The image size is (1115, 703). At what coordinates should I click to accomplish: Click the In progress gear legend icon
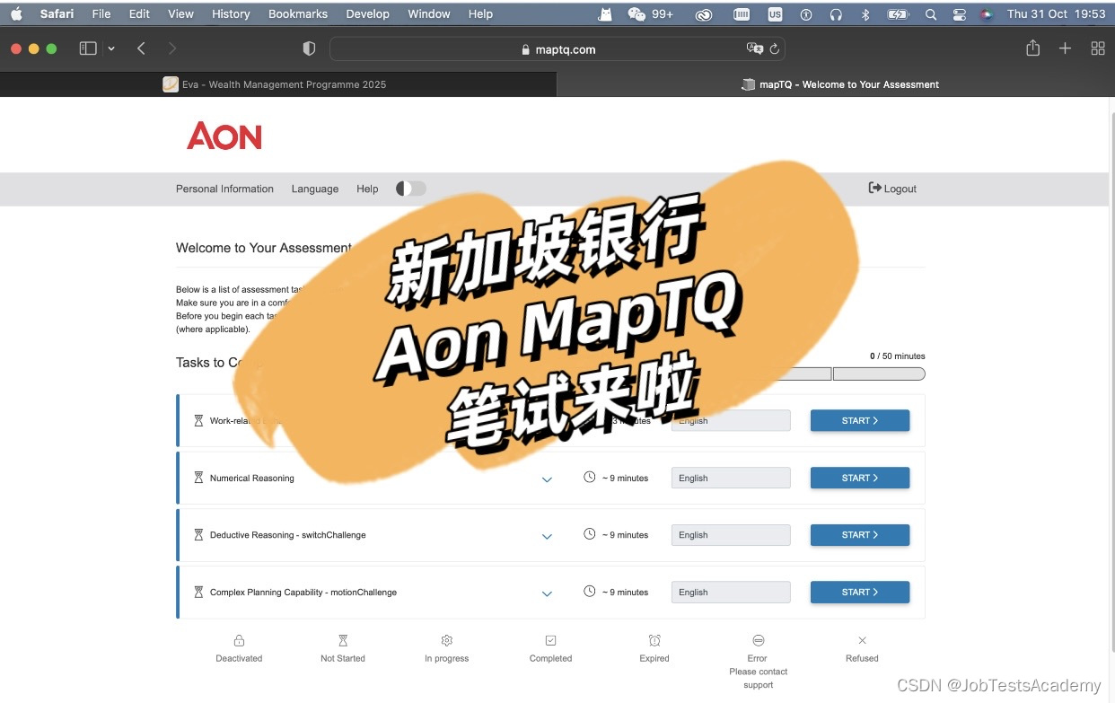click(446, 640)
